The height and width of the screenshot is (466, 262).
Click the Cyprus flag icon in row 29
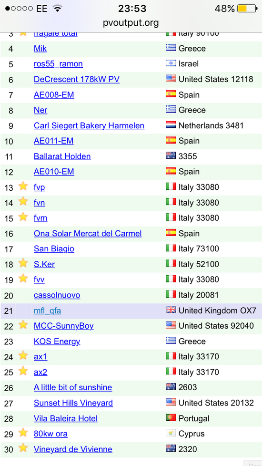[x=171, y=433]
